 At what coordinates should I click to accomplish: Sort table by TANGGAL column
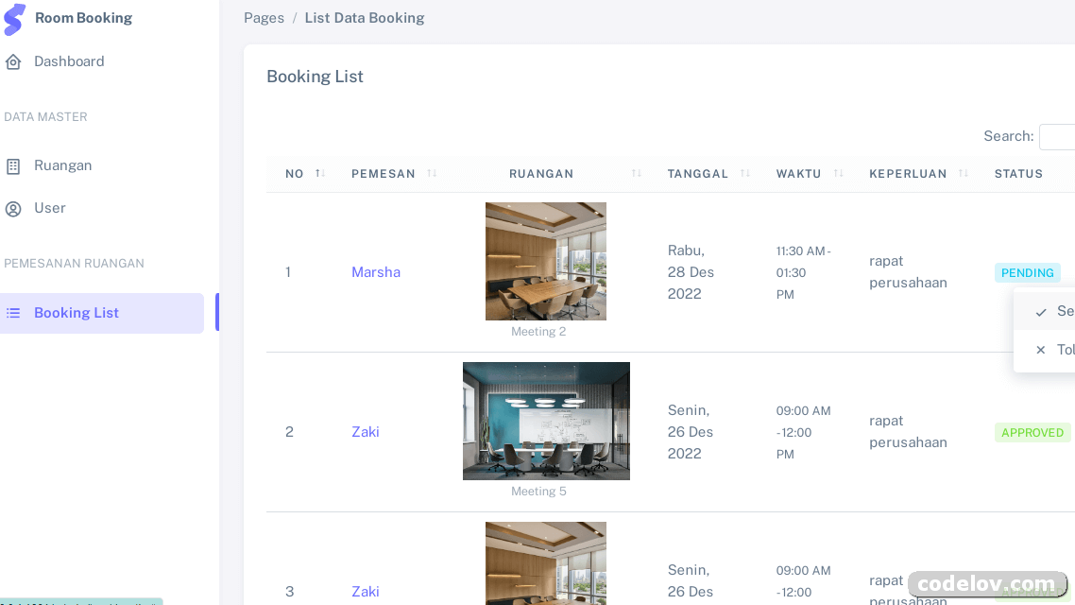point(703,174)
